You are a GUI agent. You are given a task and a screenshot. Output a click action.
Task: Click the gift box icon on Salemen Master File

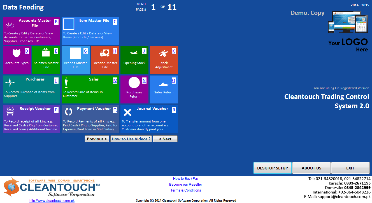[46, 53]
